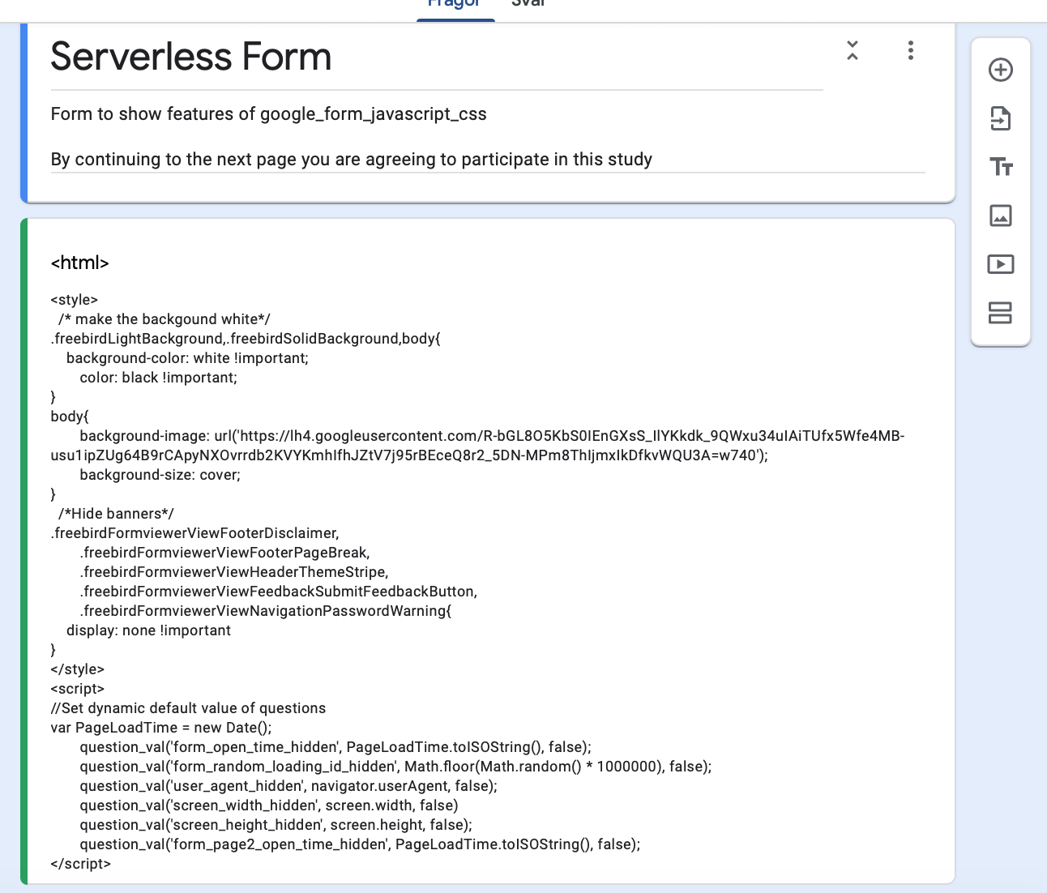The image size is (1047, 893).
Task: Click '.freebirdFormviewerViewFooterDisclaimer,' selector line
Action: click(195, 533)
